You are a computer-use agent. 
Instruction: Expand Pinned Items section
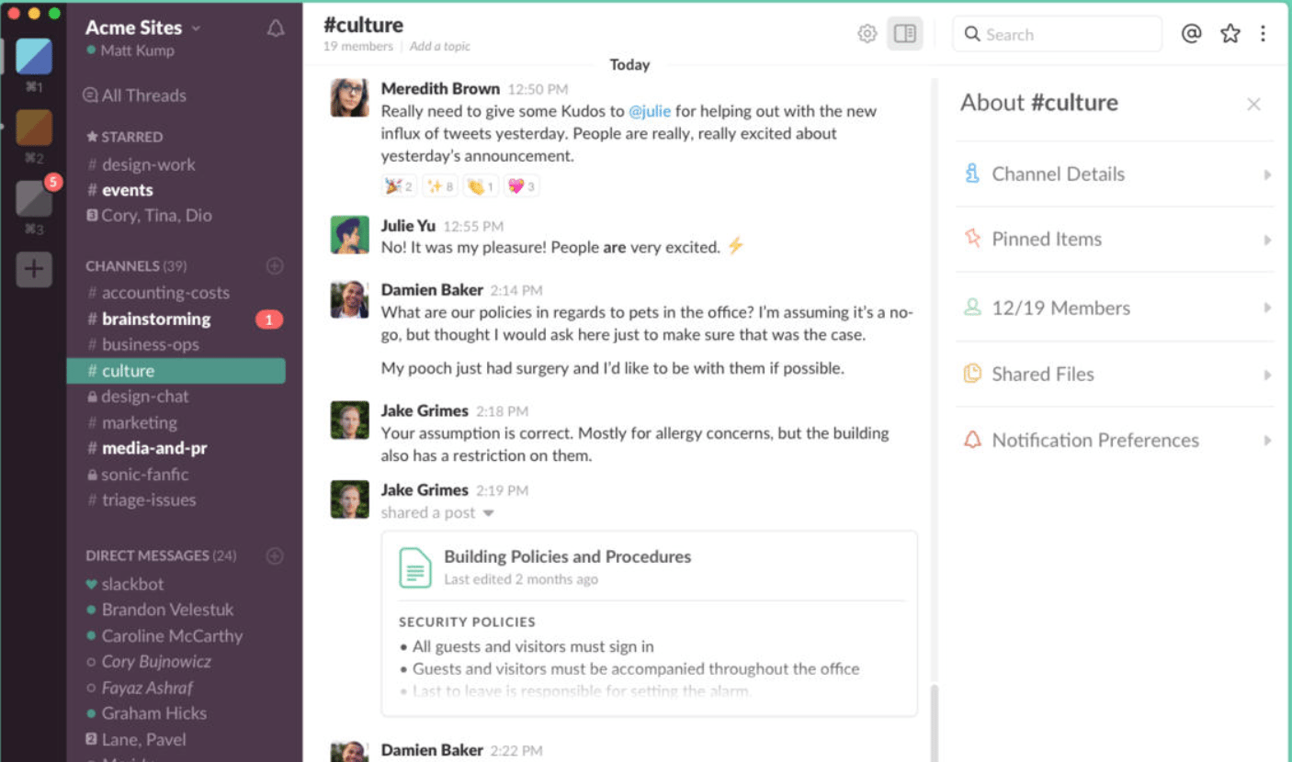click(1115, 239)
